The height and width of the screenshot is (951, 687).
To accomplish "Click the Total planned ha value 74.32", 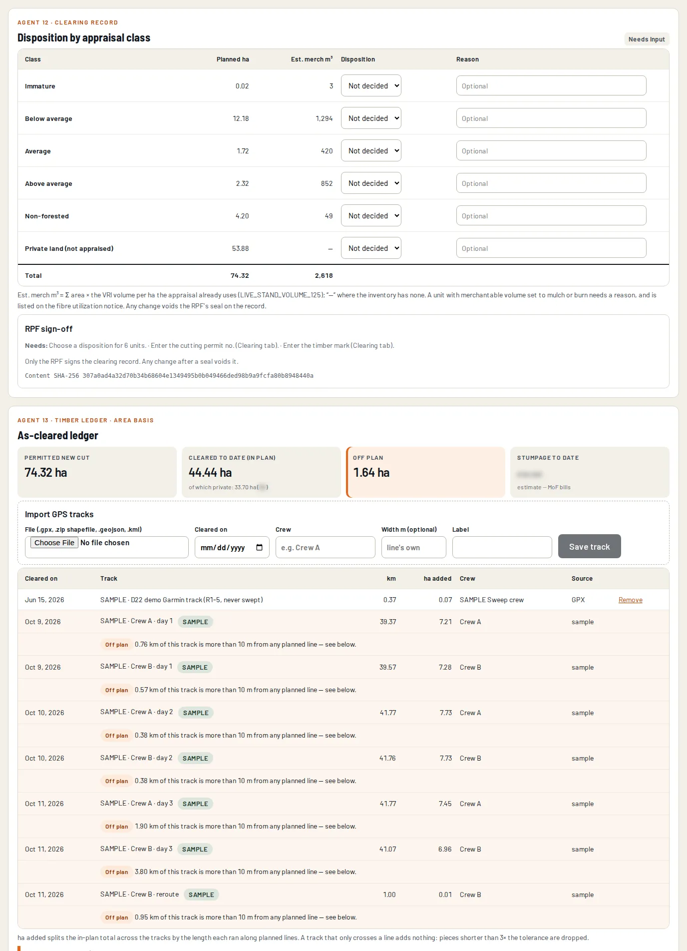I will [240, 276].
